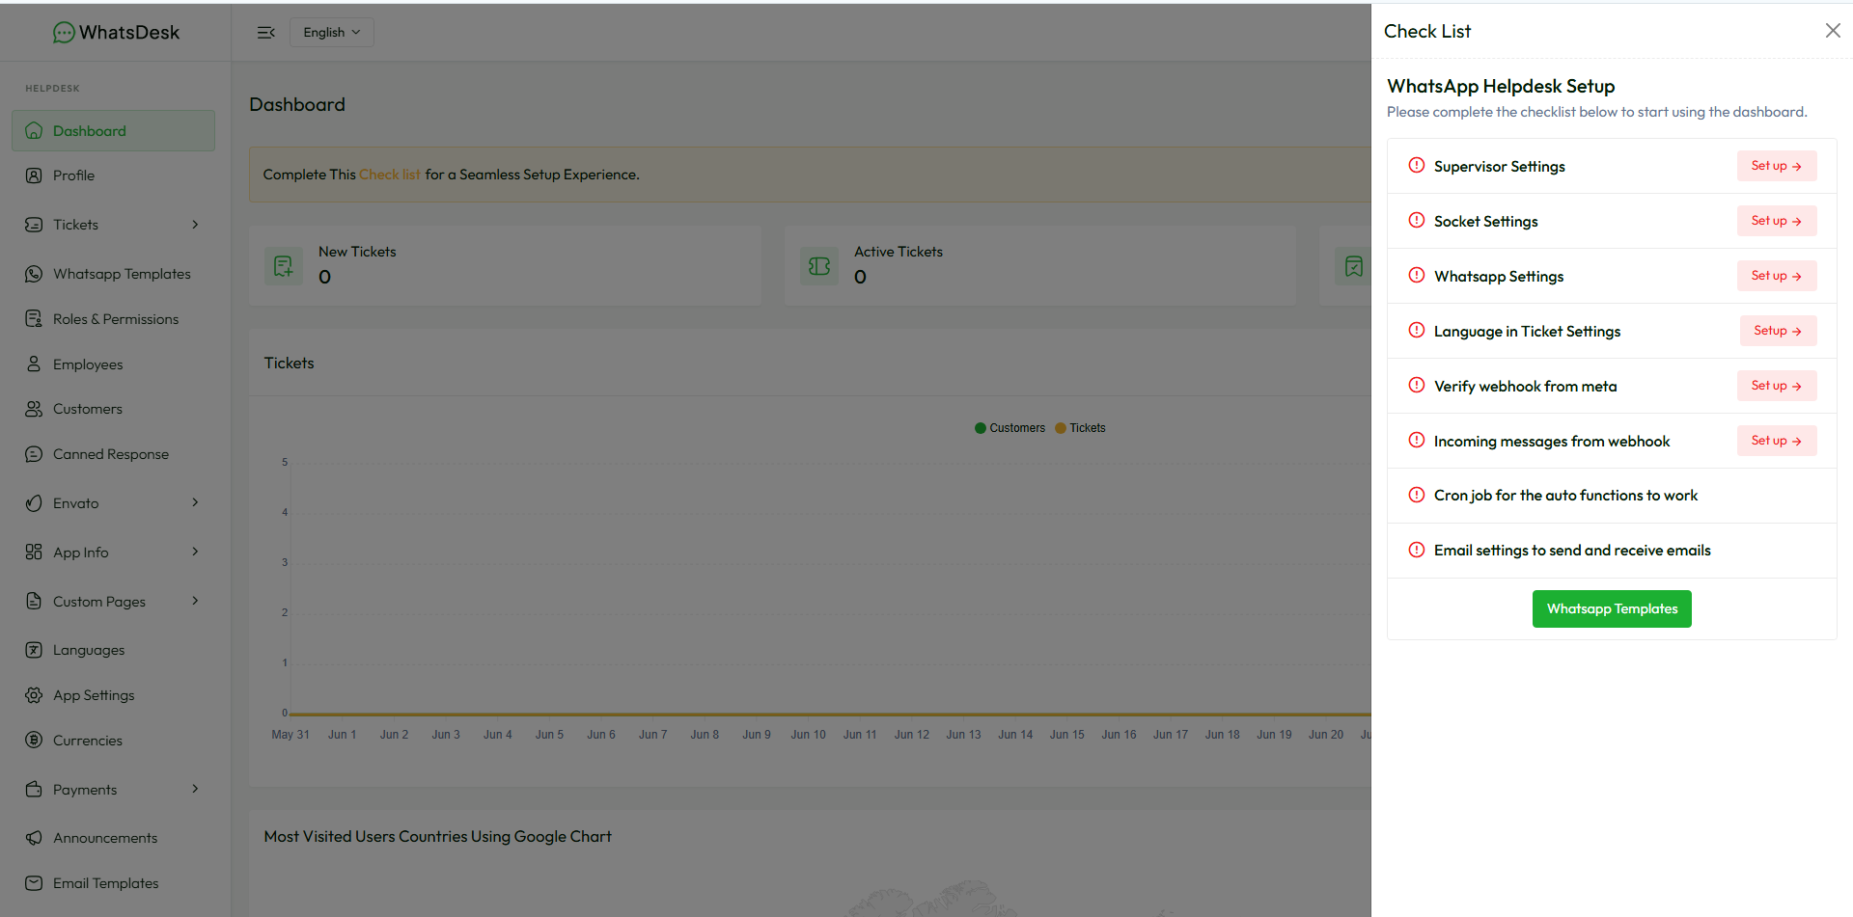Toggle the Tickets legend orange dot

pos(1061,428)
